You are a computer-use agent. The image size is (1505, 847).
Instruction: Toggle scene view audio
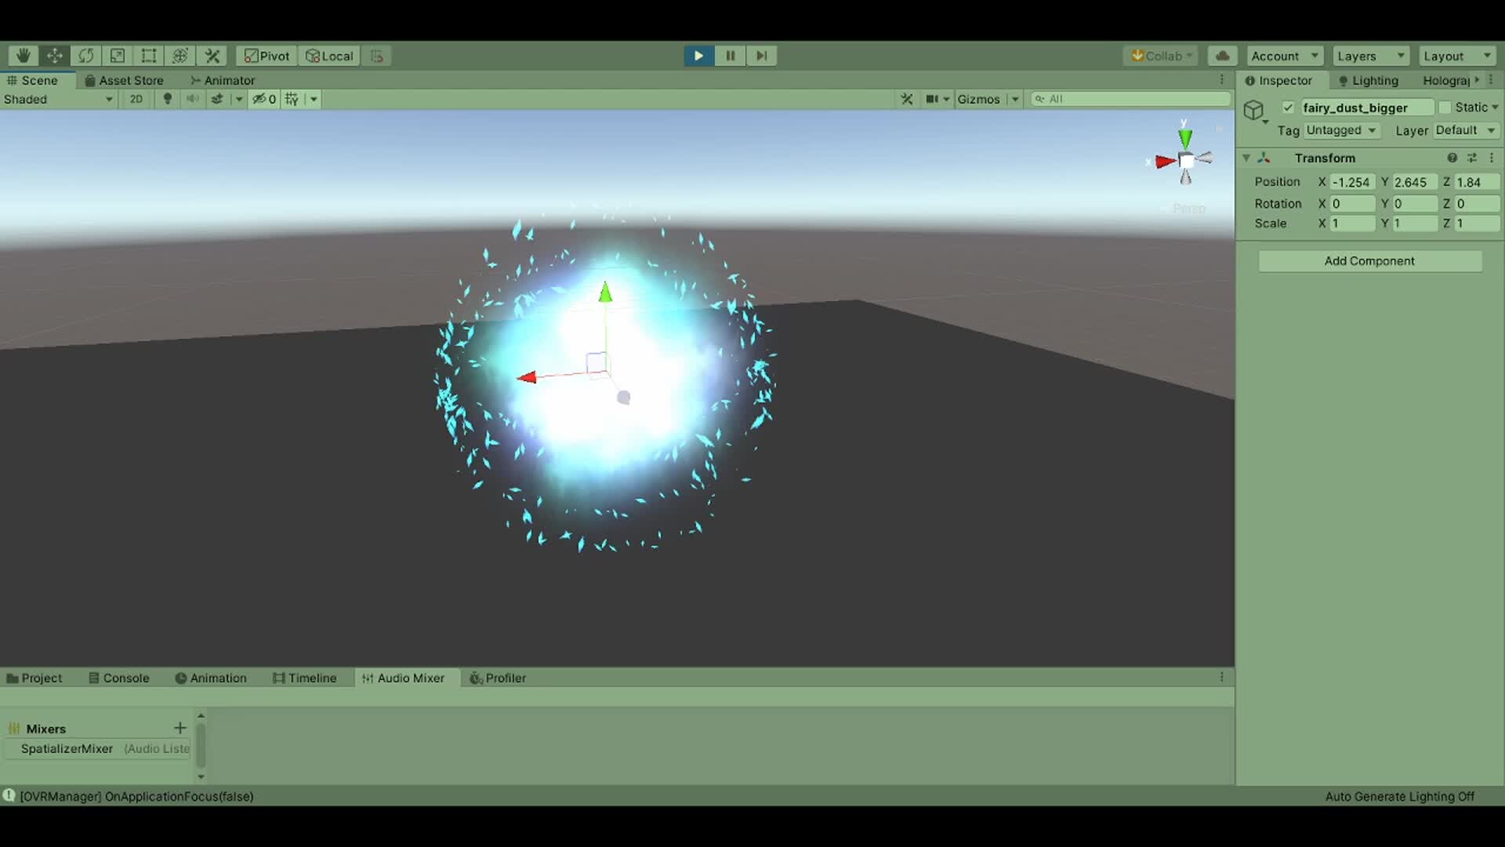(192, 99)
